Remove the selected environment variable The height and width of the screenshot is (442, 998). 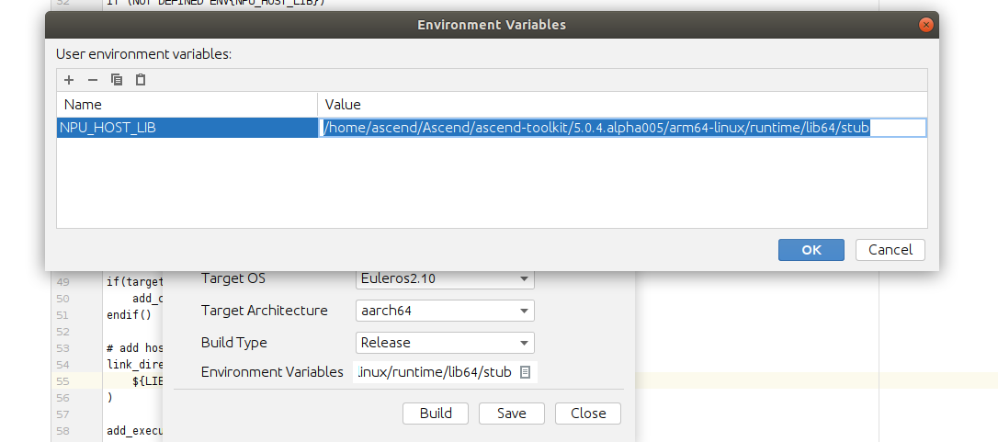pos(92,80)
